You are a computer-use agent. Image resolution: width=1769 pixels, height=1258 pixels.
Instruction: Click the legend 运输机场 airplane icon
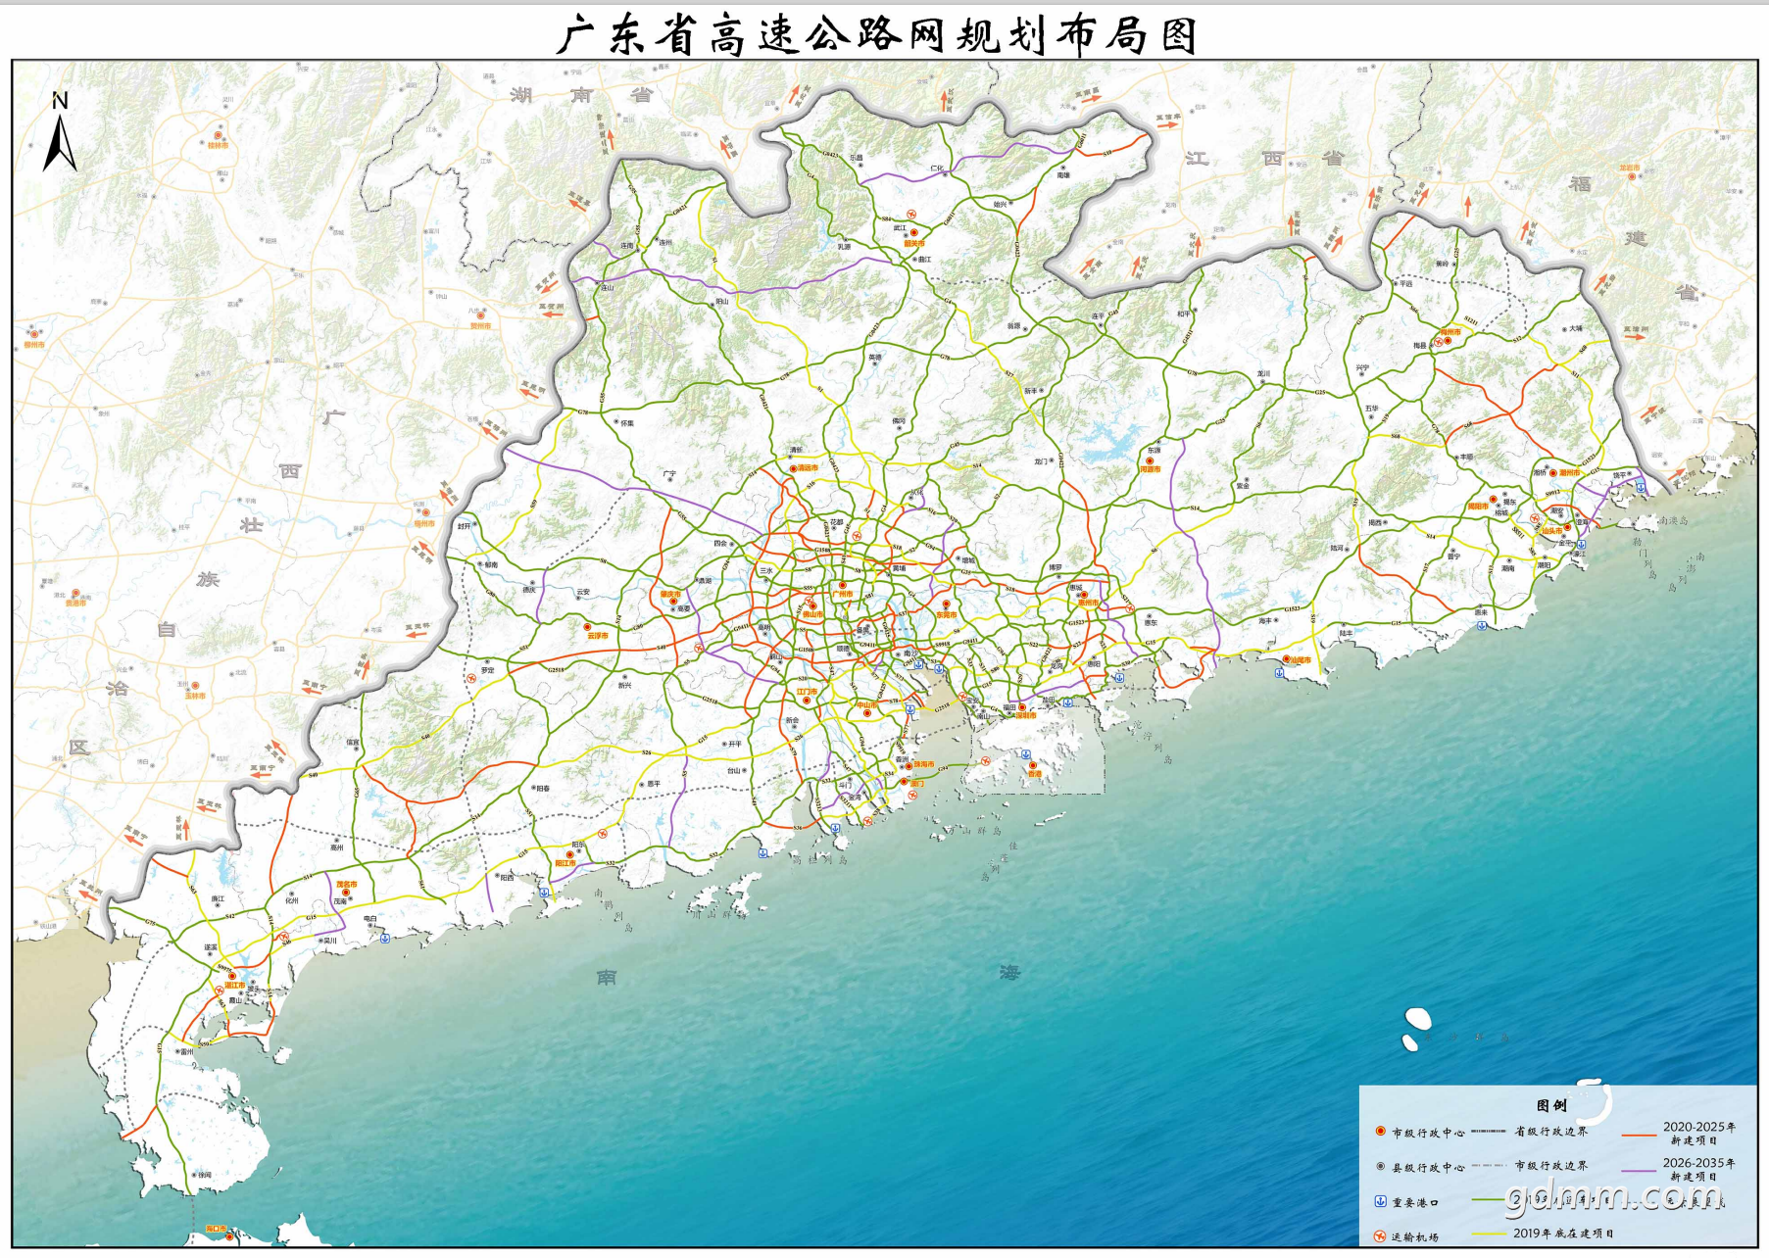click(1380, 1236)
